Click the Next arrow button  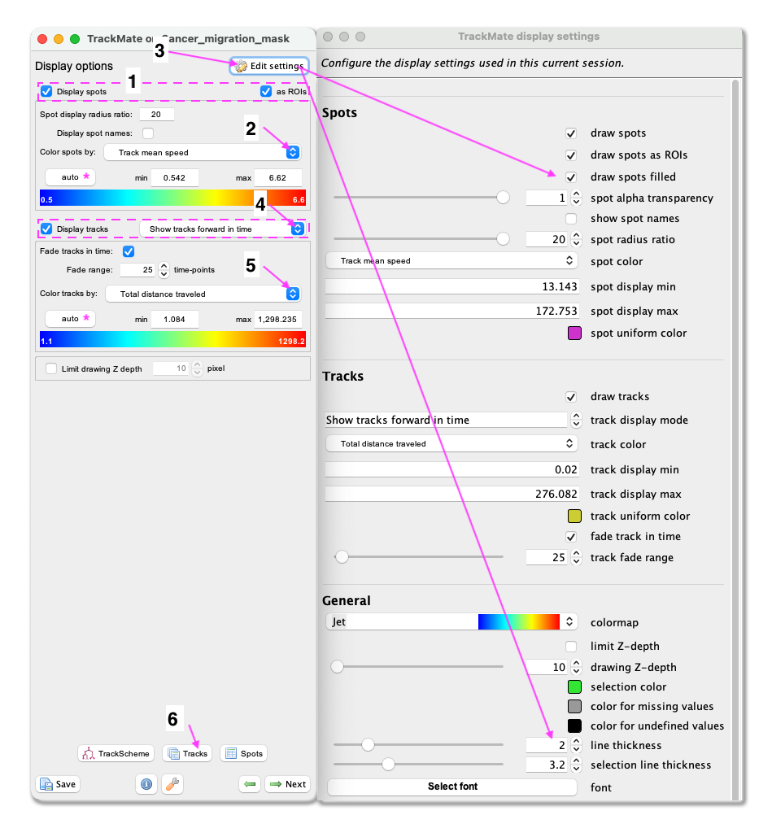288,784
